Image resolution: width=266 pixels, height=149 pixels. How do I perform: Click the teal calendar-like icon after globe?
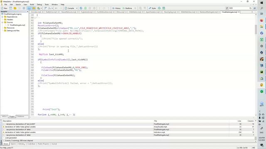tap(164, 8)
